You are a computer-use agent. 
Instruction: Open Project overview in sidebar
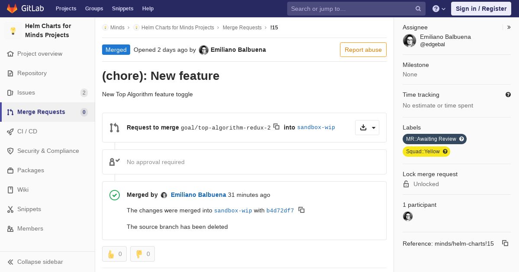coord(40,54)
